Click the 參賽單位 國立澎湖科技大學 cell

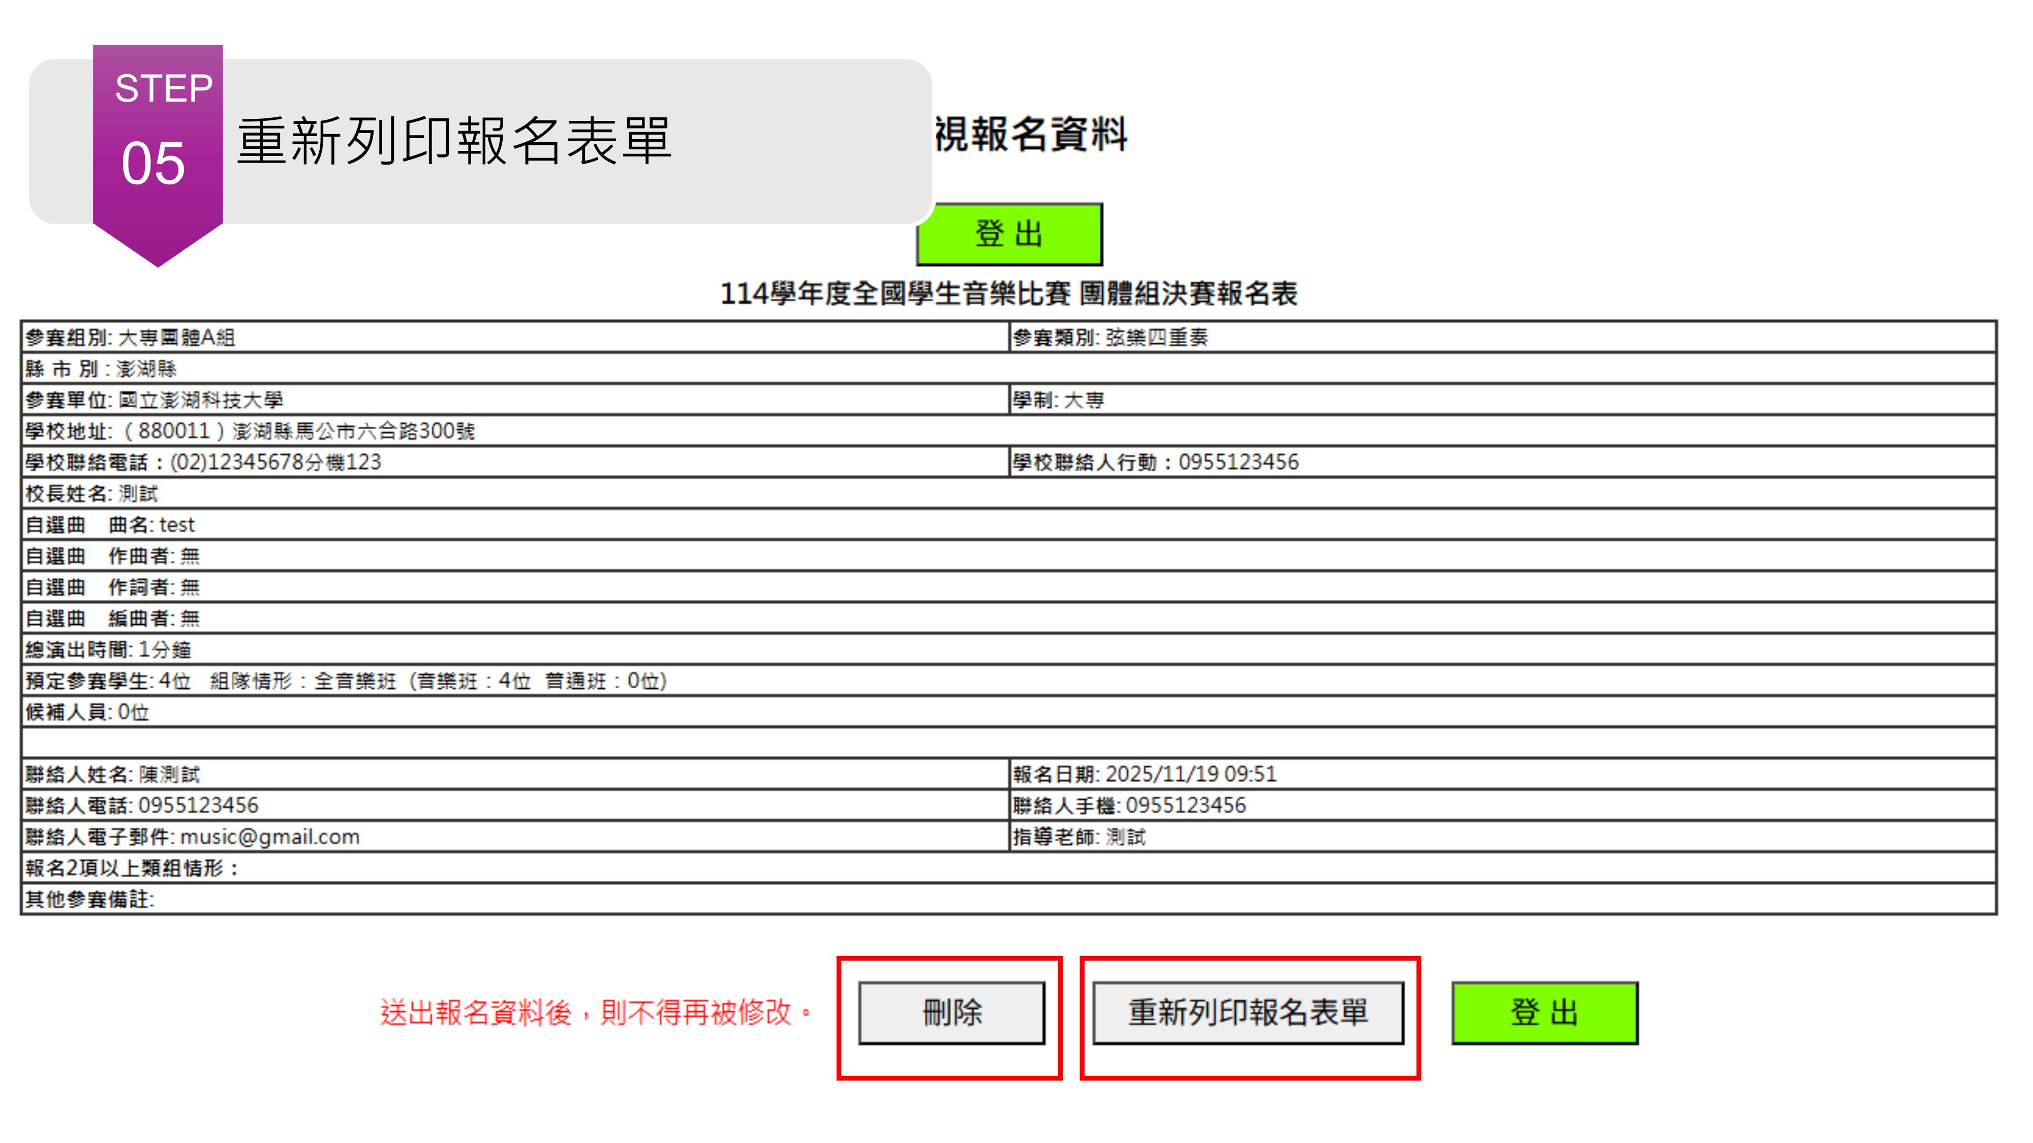click(154, 400)
